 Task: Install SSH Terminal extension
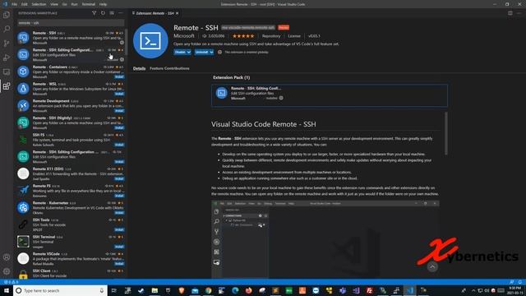[x=119, y=247]
